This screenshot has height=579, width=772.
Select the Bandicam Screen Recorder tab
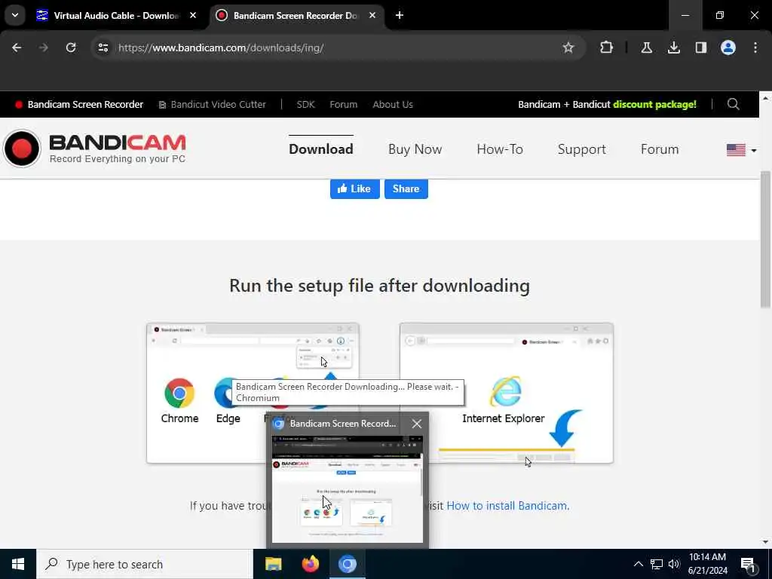pos(296,15)
